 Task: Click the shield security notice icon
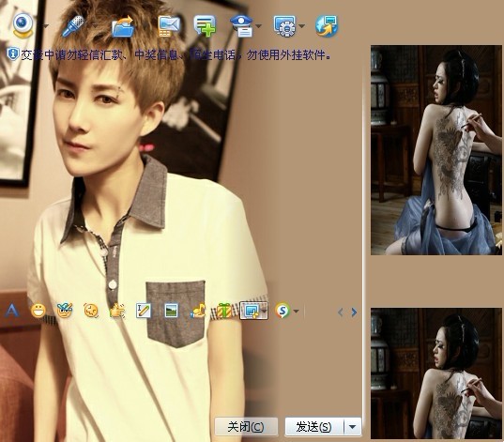(x=13, y=54)
